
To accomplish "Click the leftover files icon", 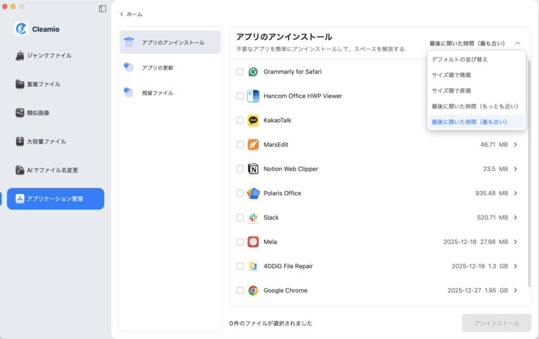I will coord(129,93).
